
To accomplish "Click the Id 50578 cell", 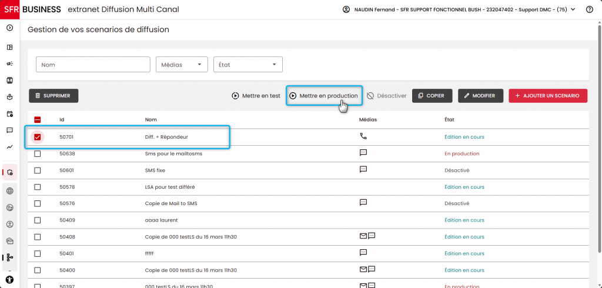I will [x=67, y=187].
